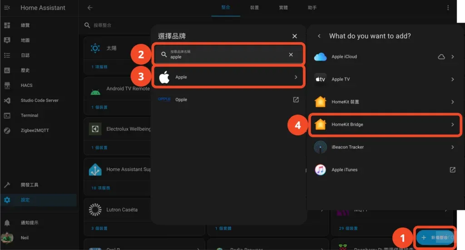Expand the HomeKit Bridge option
The height and width of the screenshot is (250, 465).
[x=385, y=125]
